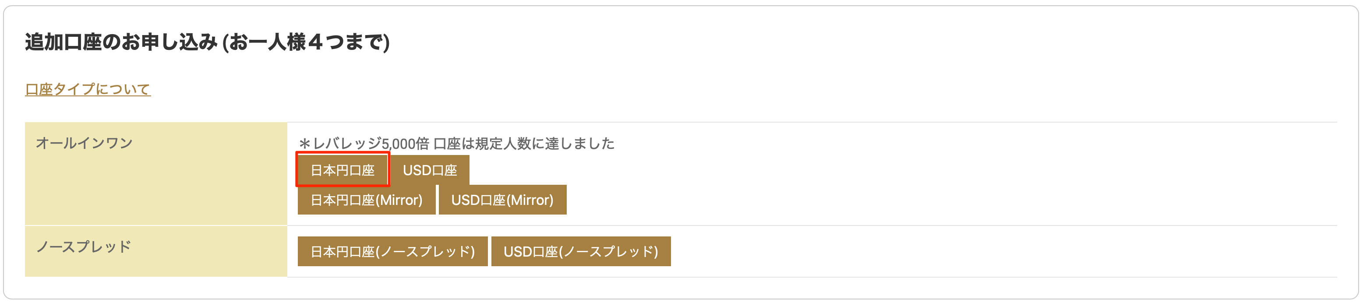Screen dimensions: 1363x303
Task: Select 日本円口座(ノースプレッド) button
Action: pyautogui.click(x=392, y=251)
